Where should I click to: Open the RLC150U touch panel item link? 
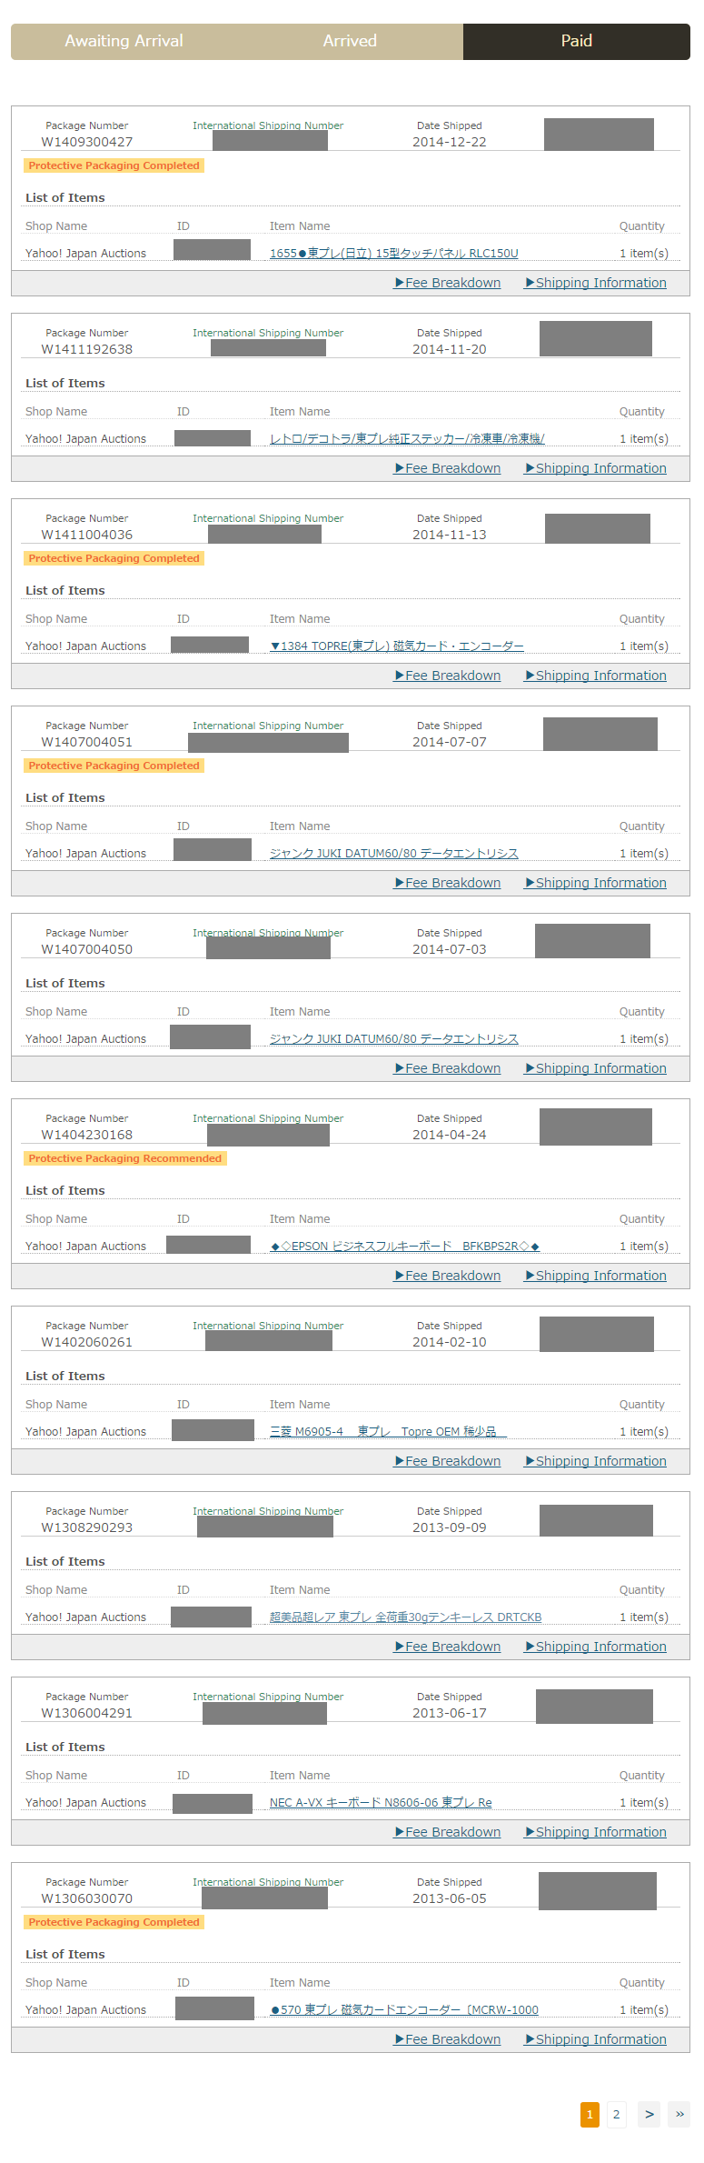393,254
